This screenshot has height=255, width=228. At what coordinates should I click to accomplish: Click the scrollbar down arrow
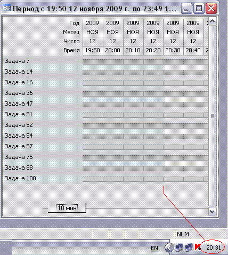(x=213, y=212)
